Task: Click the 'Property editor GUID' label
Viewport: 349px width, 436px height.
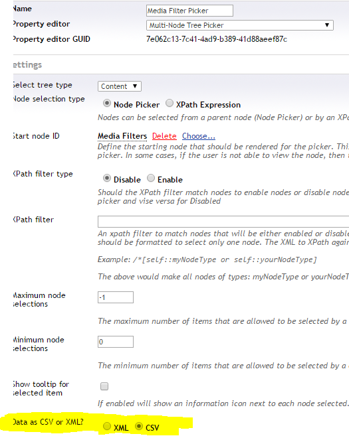Action: 52,39
